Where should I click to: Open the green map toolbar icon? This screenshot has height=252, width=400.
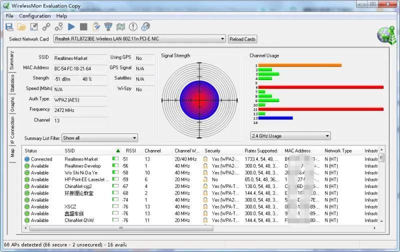(120, 27)
